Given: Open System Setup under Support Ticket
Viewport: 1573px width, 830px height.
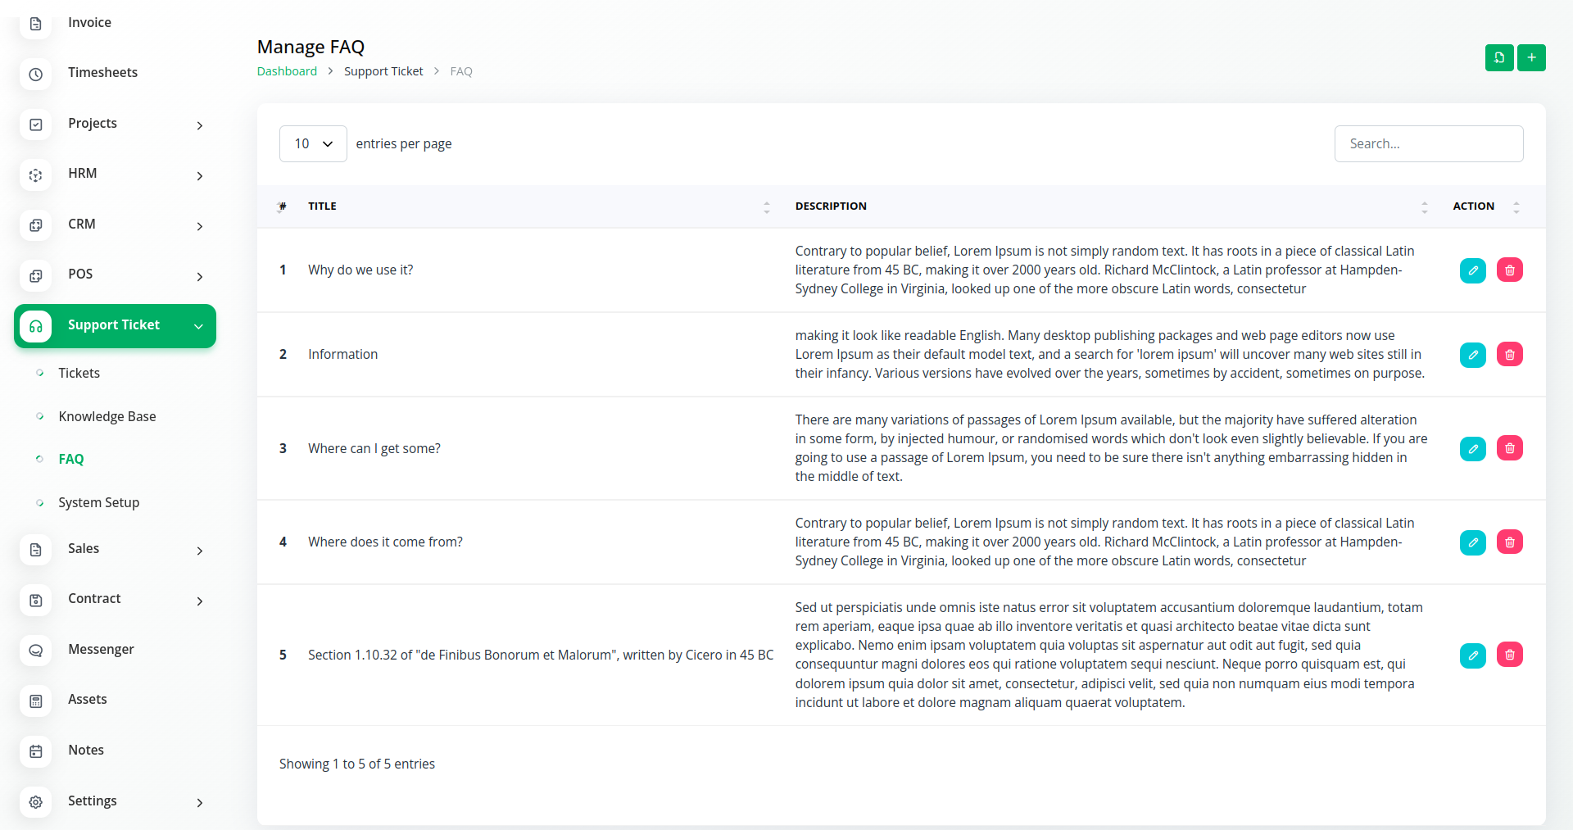Looking at the screenshot, I should [x=99, y=503].
